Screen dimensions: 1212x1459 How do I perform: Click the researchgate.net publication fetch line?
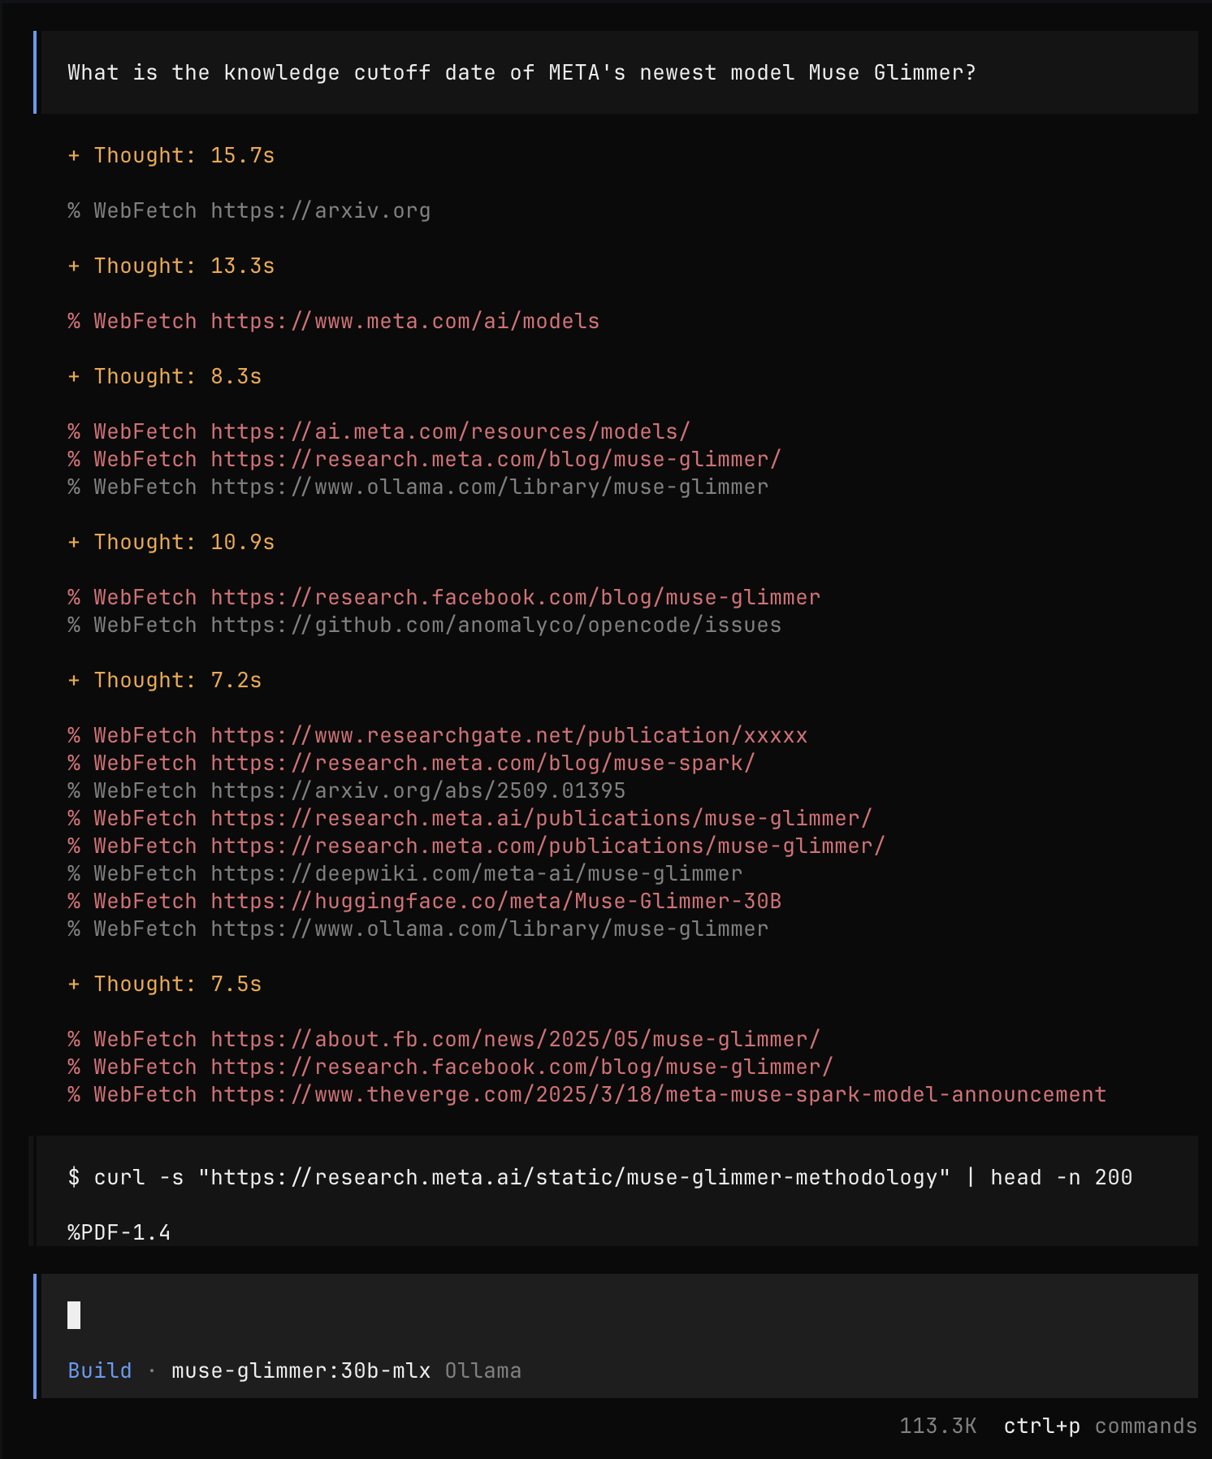438,735
